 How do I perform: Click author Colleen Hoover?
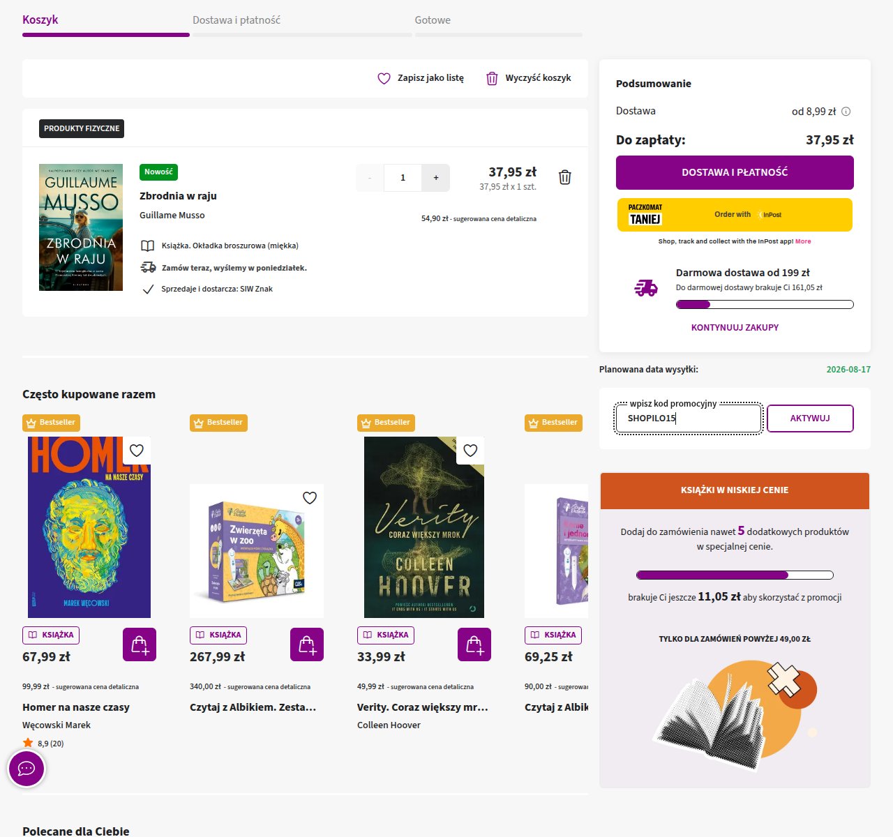389,725
